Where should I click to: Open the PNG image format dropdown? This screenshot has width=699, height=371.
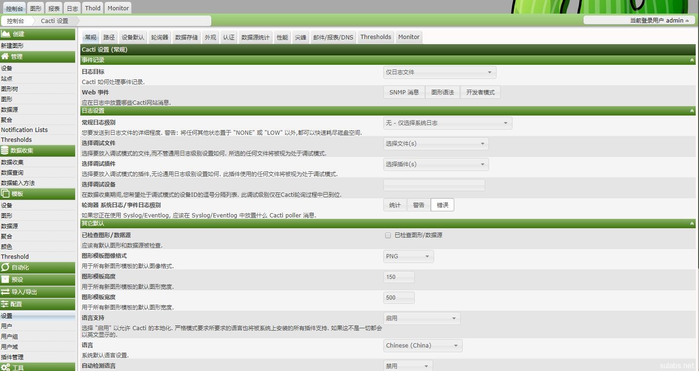point(408,256)
